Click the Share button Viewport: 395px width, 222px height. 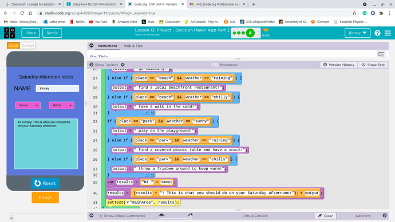click(x=30, y=33)
